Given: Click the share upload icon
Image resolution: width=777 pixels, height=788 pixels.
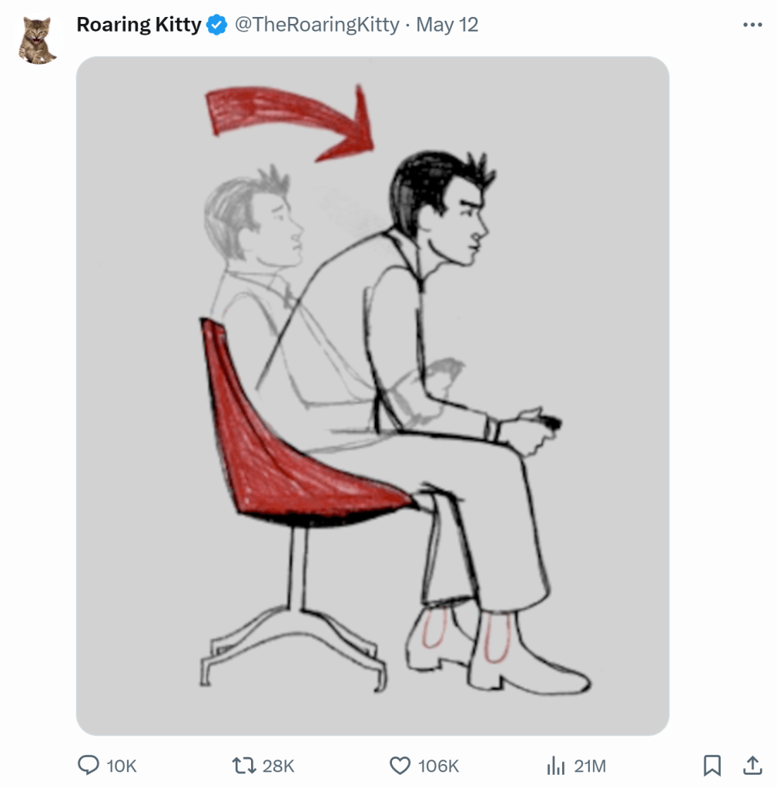Looking at the screenshot, I should 752,765.
